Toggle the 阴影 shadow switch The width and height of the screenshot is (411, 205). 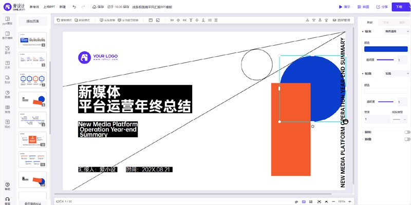coord(407,132)
